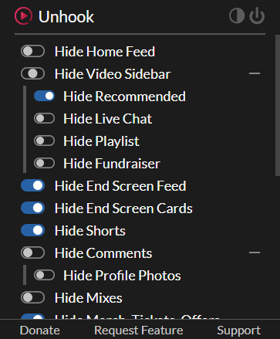Screen dimensions: 280x339
Task: Turn on Hide Video Sidebar toggle
Action: click(32, 73)
